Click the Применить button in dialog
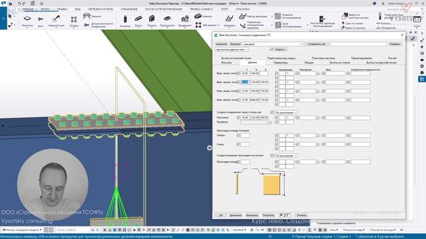The height and width of the screenshot is (239, 426). click(236, 215)
